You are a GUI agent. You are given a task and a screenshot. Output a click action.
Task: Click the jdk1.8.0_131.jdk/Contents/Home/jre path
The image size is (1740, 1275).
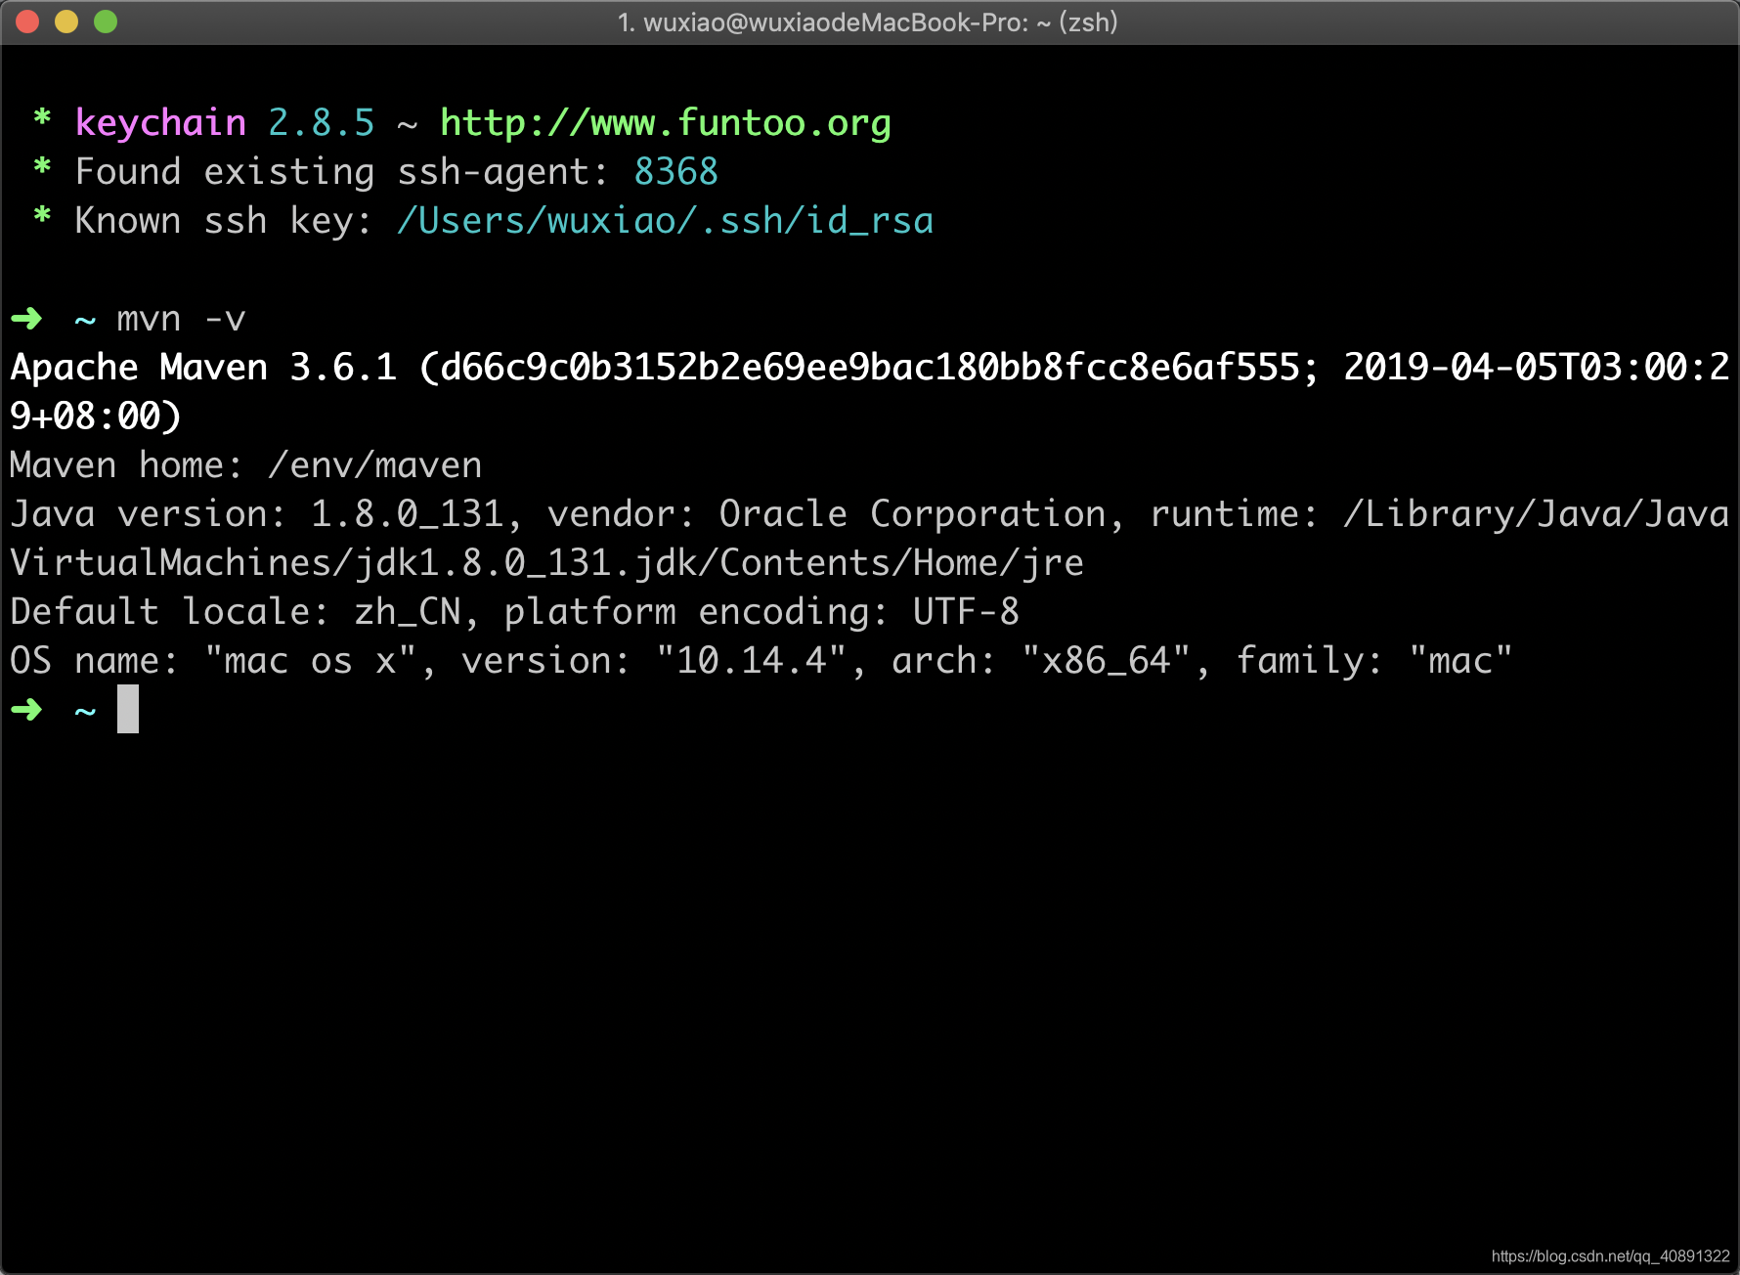(x=719, y=563)
